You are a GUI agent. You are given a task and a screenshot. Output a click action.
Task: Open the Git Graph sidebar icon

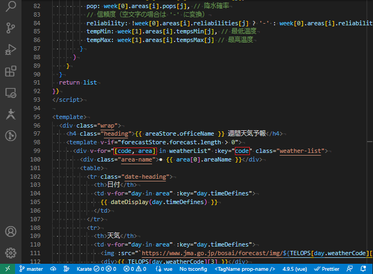tap(11, 136)
